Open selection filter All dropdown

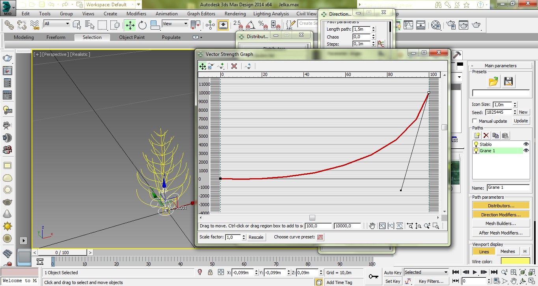click(57, 24)
